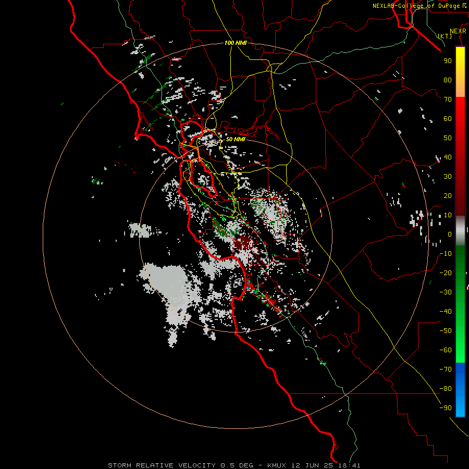Click the 70 value on the velocity scale

pos(448,100)
